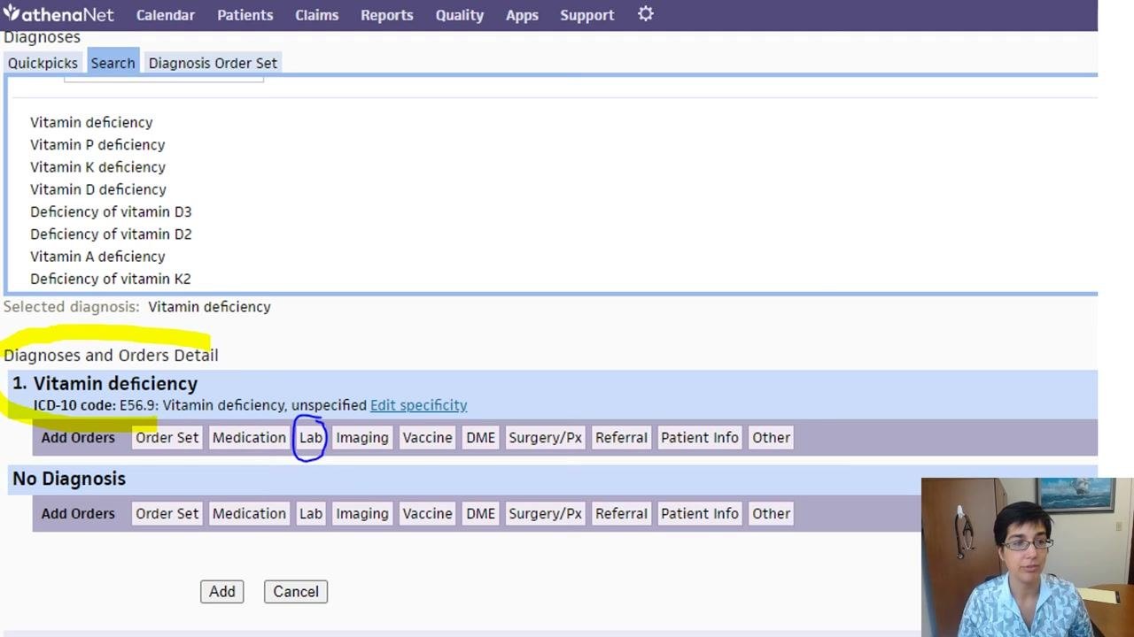Click the Cancel button
The height and width of the screenshot is (637, 1134).
(296, 592)
